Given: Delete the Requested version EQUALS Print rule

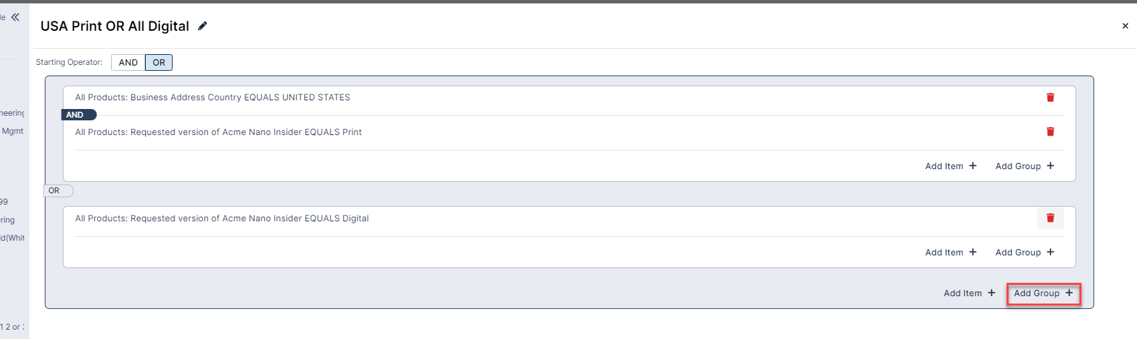Looking at the screenshot, I should 1050,132.
